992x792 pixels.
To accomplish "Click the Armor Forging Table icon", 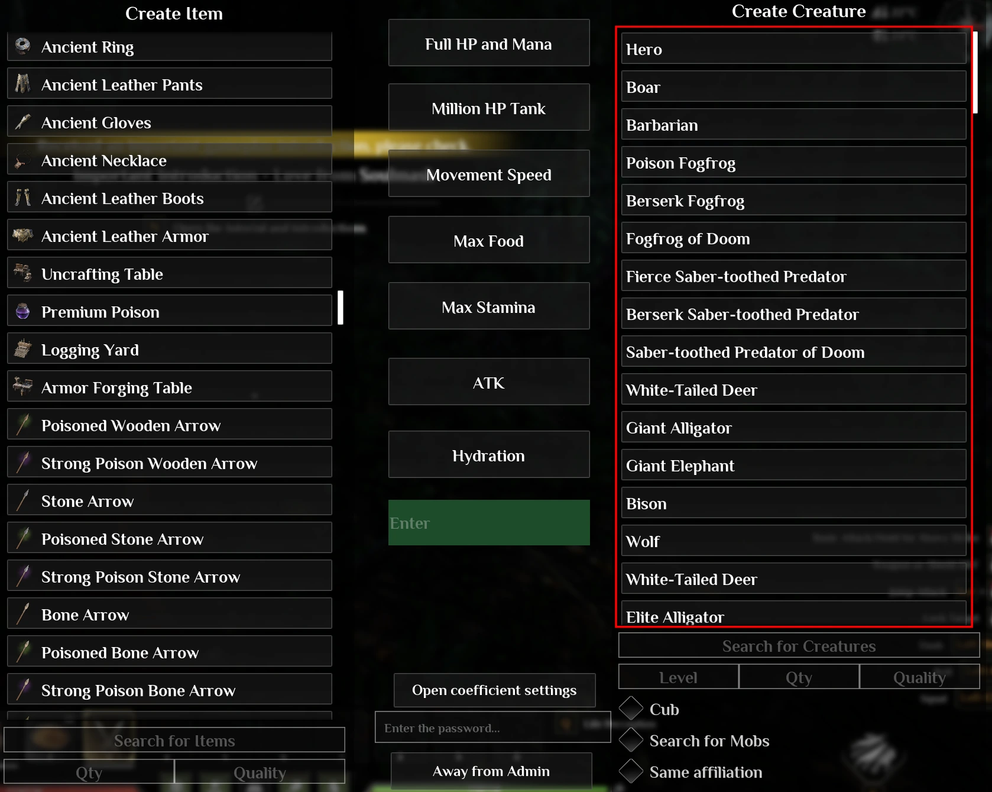I will [22, 387].
